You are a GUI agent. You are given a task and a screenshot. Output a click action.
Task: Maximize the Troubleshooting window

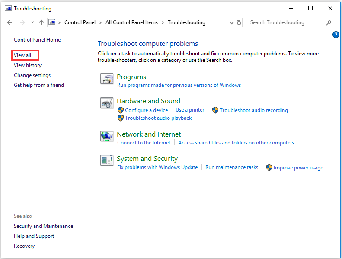coord(310,8)
